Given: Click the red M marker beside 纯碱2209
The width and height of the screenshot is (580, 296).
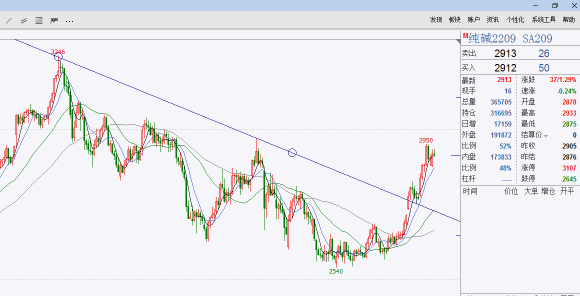Looking at the screenshot, I should click(465, 35).
